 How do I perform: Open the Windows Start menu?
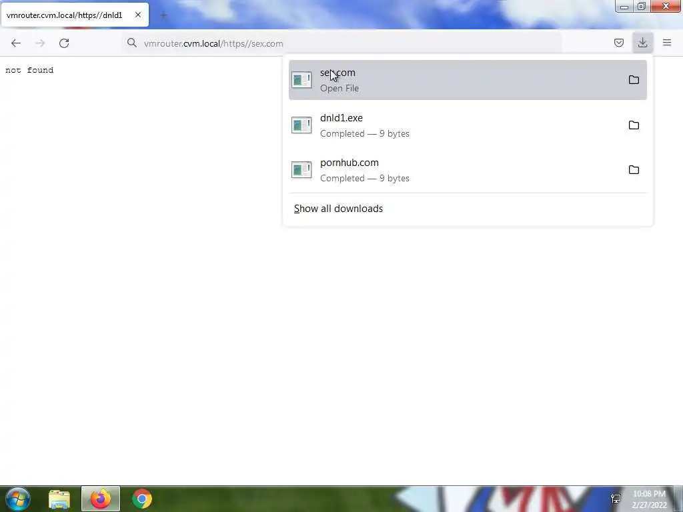pyautogui.click(x=18, y=499)
